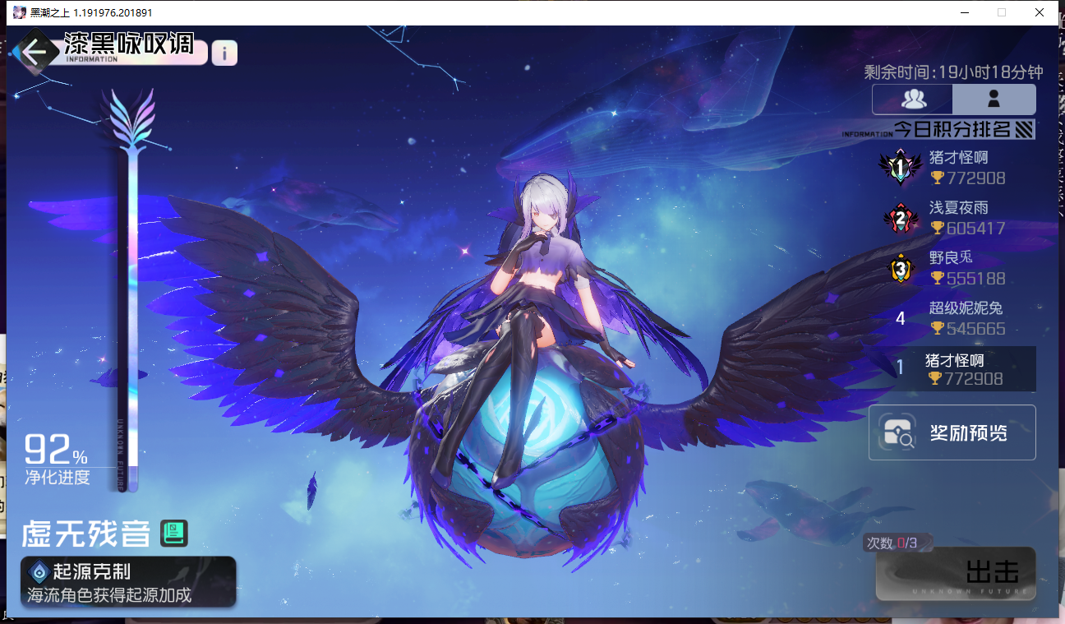Click the score 555188
This screenshot has width=1065, height=624.
pyautogui.click(x=975, y=279)
